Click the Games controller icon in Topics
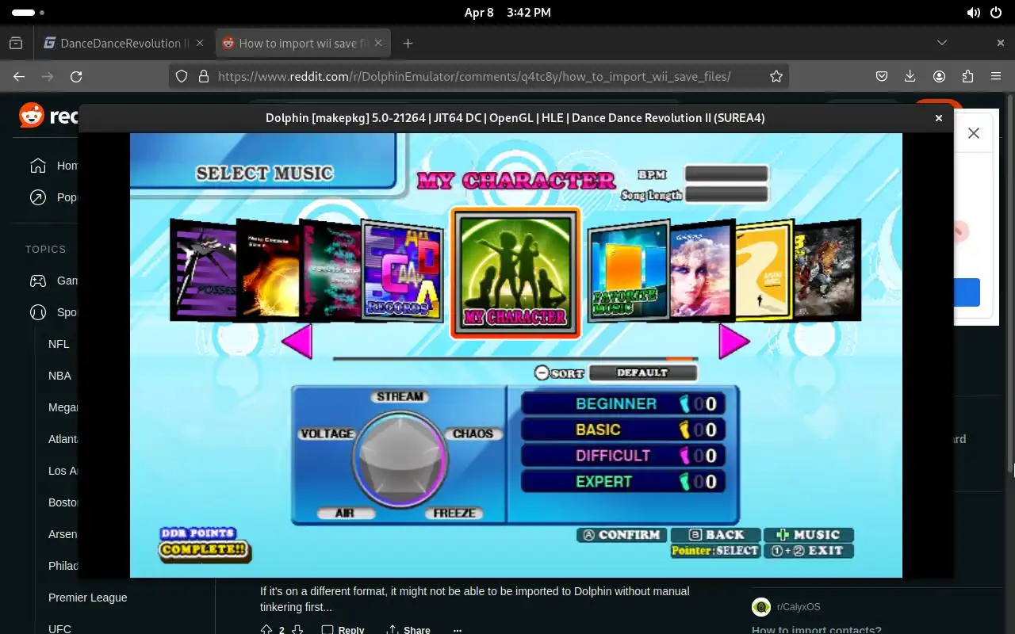This screenshot has height=634, width=1015. click(x=37, y=281)
